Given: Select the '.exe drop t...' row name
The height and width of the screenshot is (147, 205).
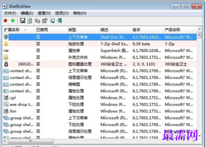Looking at the screenshot, I should 21,104.
